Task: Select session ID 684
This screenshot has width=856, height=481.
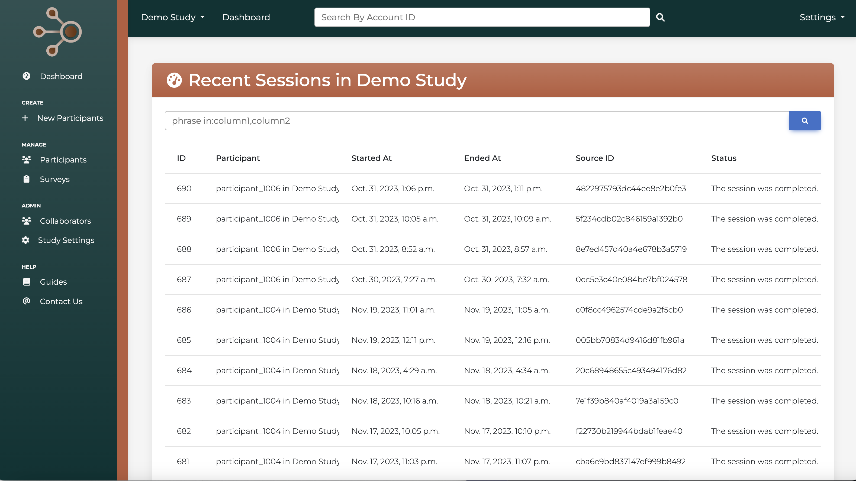Action: pos(184,370)
